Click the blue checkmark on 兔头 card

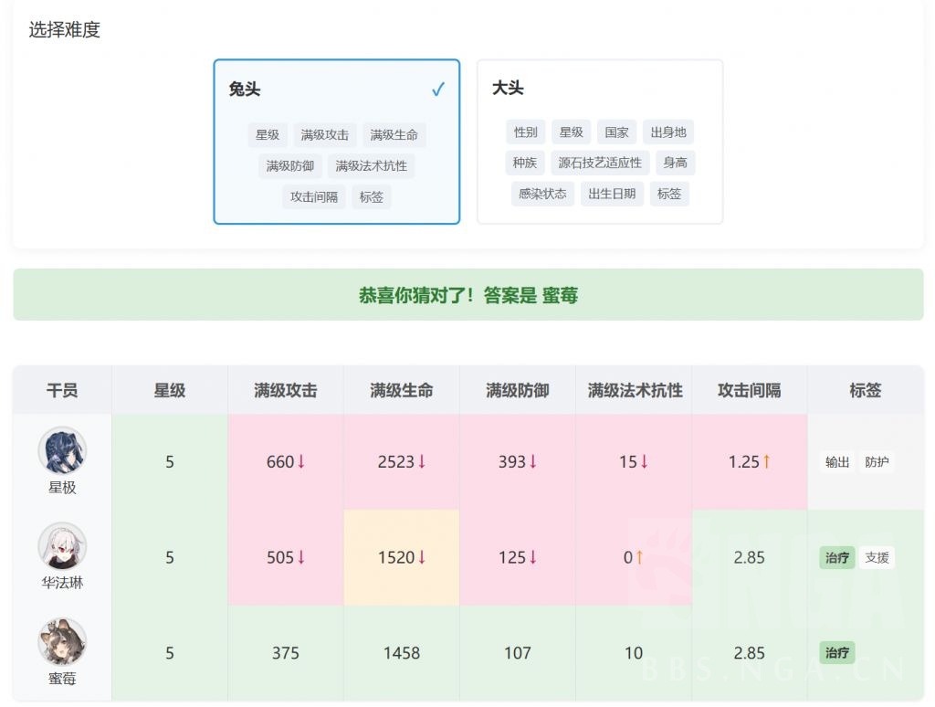[x=438, y=89]
